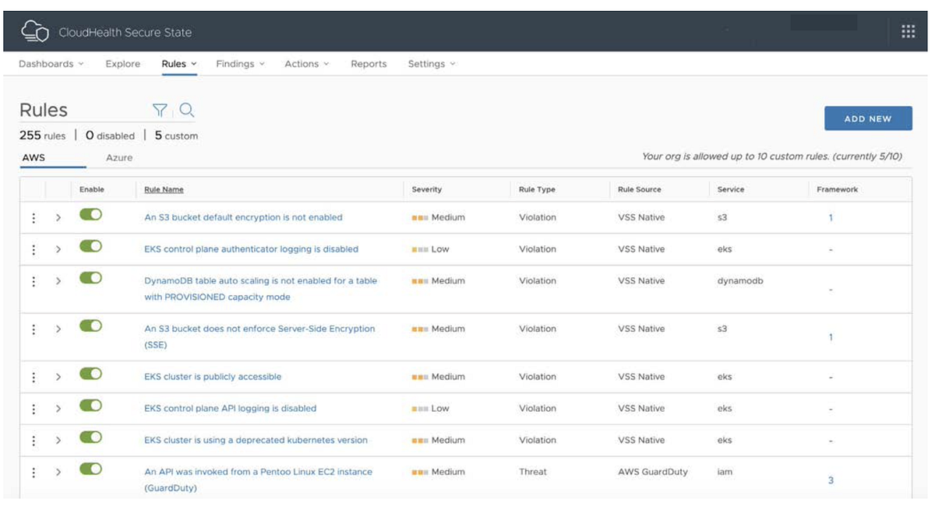The image size is (935, 510).
Task: Click the CloudHealth cloud logo icon
Action: click(35, 32)
